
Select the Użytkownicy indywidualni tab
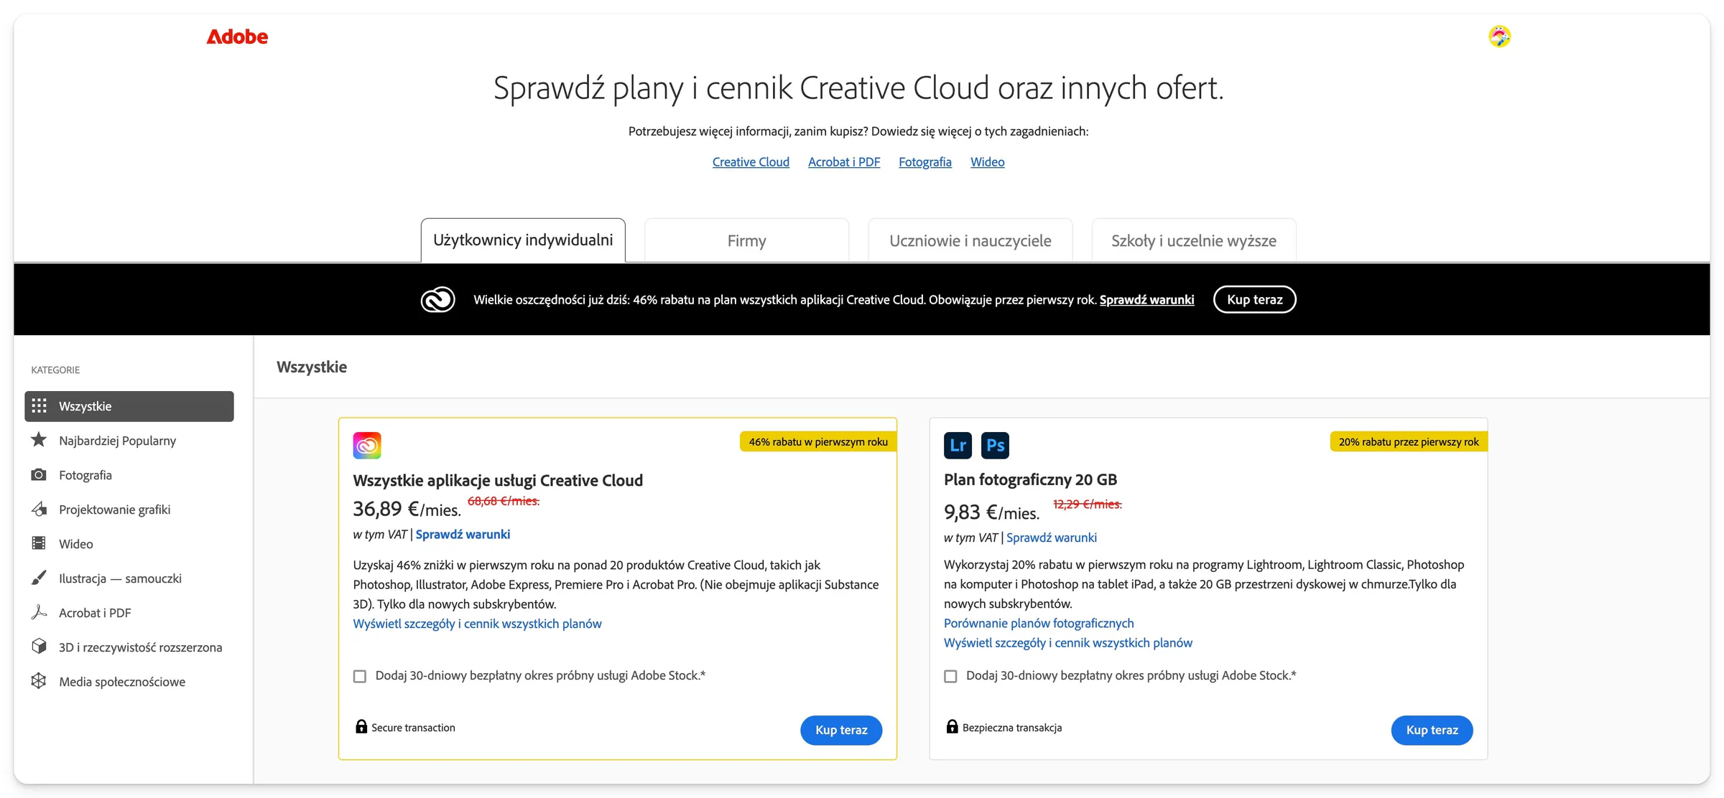(523, 240)
